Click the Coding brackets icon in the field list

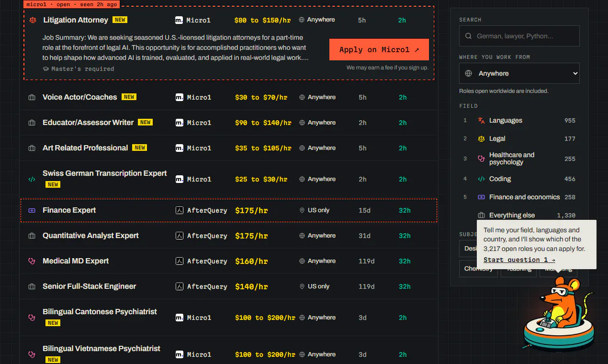pos(482,179)
